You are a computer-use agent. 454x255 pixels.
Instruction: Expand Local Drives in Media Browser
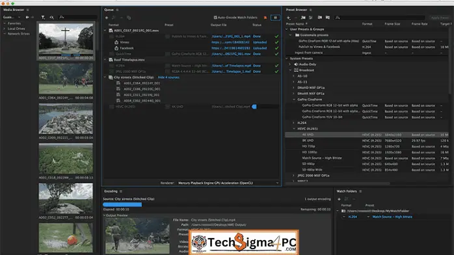click(x=5, y=29)
